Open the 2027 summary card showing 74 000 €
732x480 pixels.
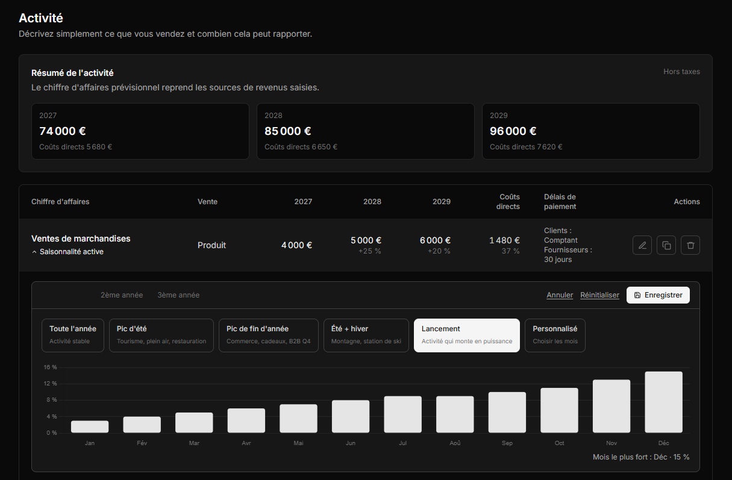pos(140,131)
